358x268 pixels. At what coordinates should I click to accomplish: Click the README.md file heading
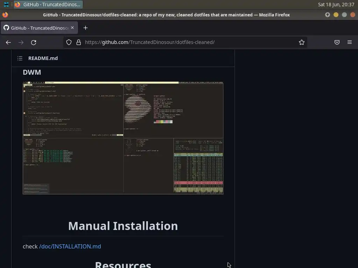[43, 58]
